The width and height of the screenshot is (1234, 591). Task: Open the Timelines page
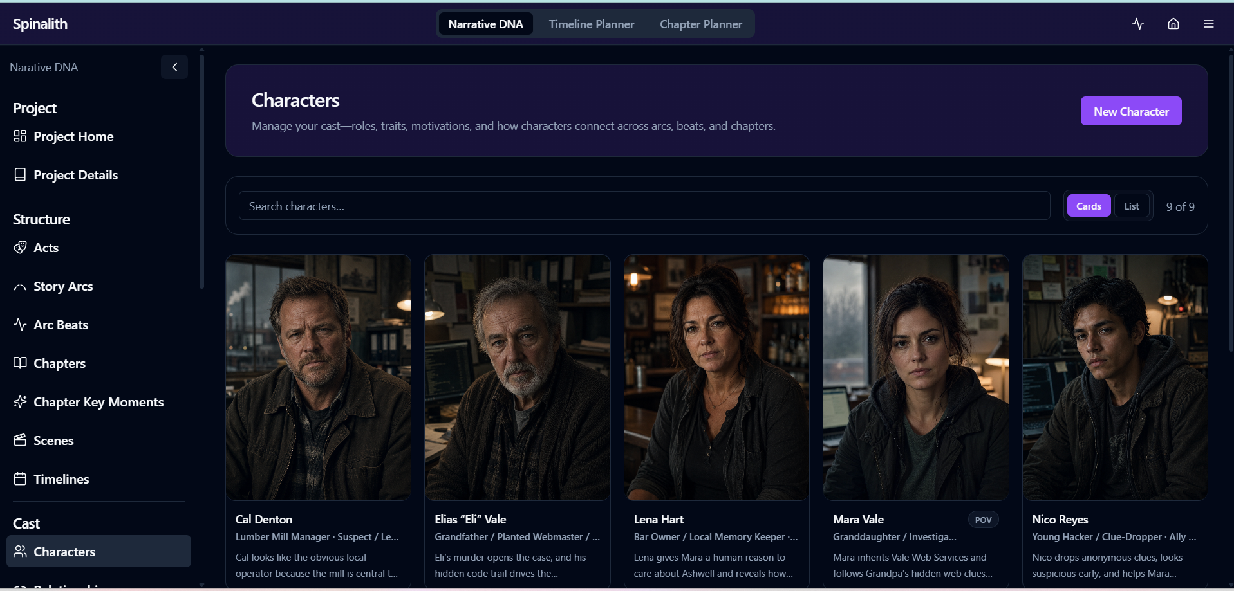(x=98, y=479)
